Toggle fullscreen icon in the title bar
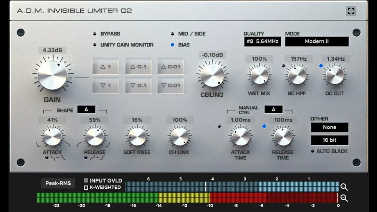The height and width of the screenshot is (212, 377). [351, 11]
